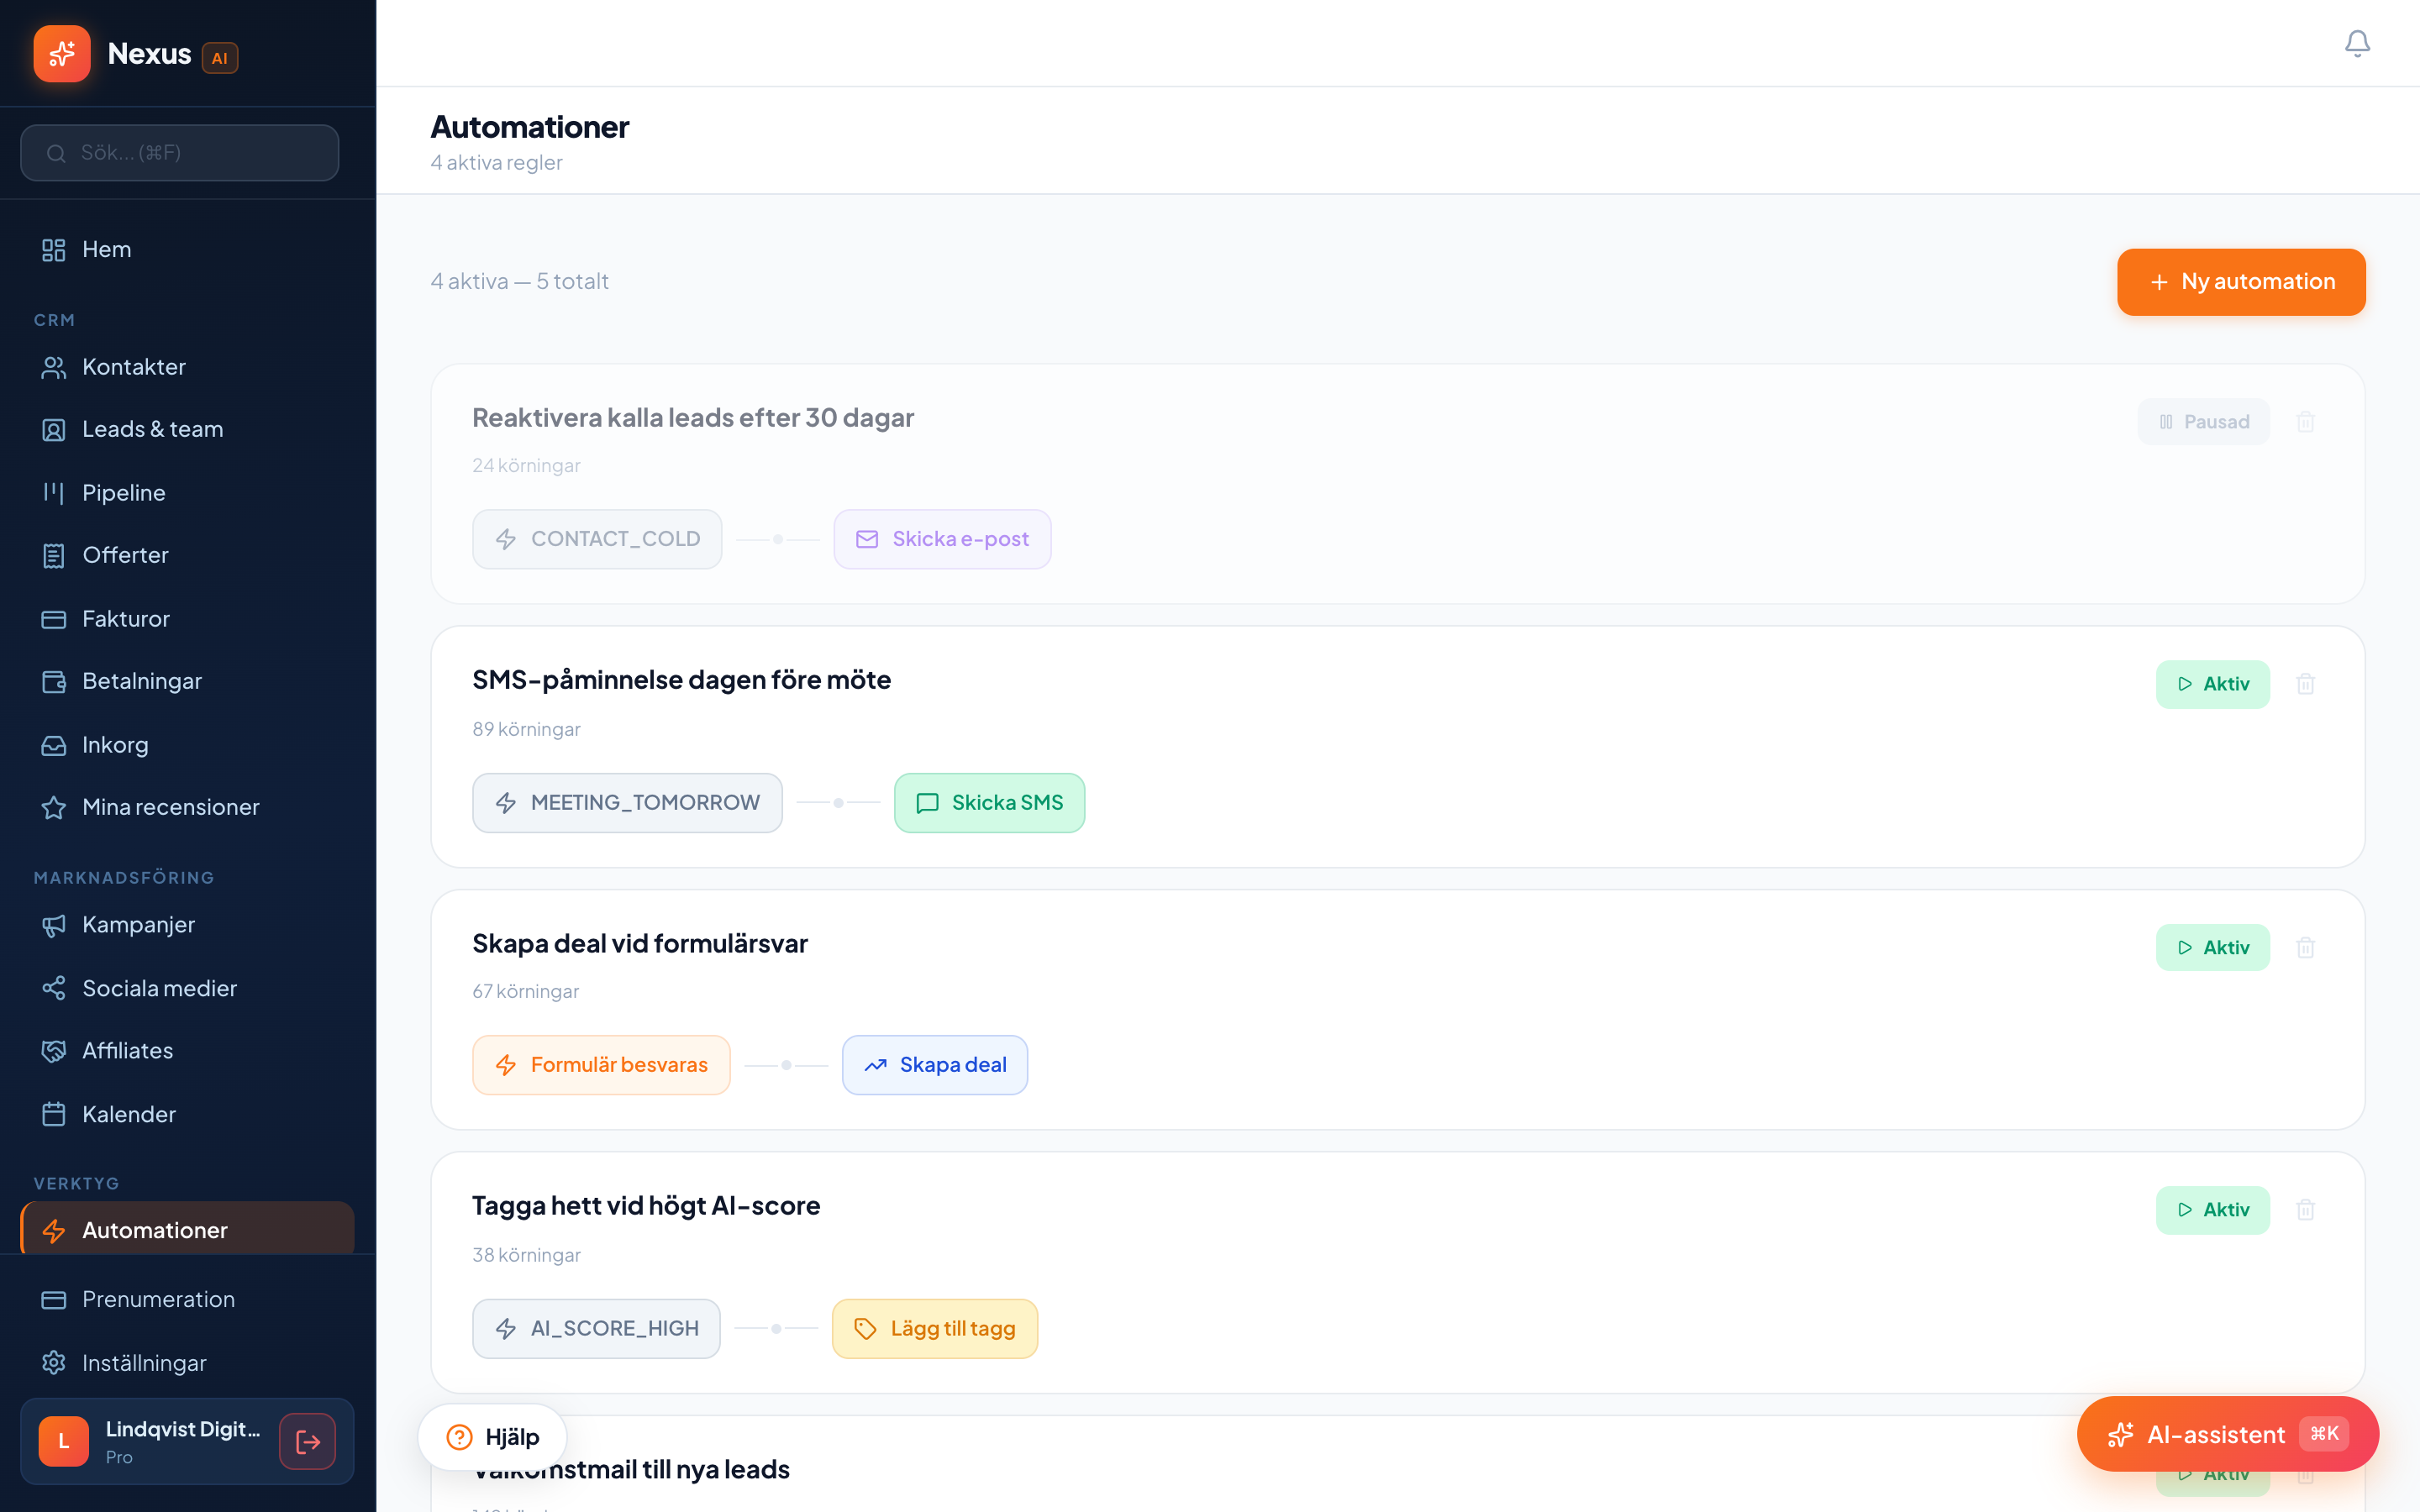Image resolution: width=2420 pixels, height=1512 pixels.
Task: Click '38 körningar' run count
Action: [526, 1255]
